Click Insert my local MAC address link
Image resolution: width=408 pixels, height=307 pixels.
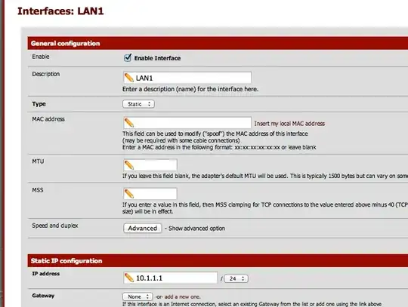[x=289, y=124]
